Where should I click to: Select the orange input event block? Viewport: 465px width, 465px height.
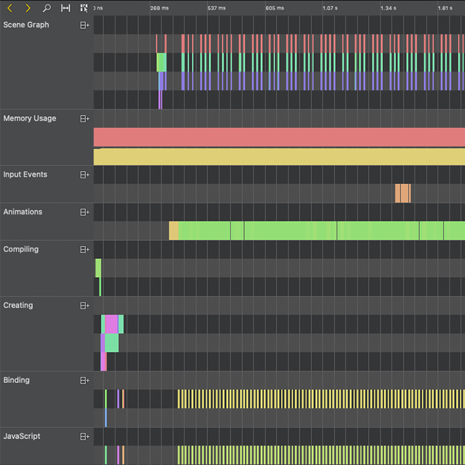(402, 193)
